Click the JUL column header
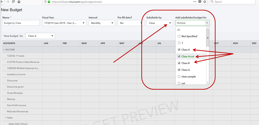This screenshot has width=259, height=125. coord(165,43)
